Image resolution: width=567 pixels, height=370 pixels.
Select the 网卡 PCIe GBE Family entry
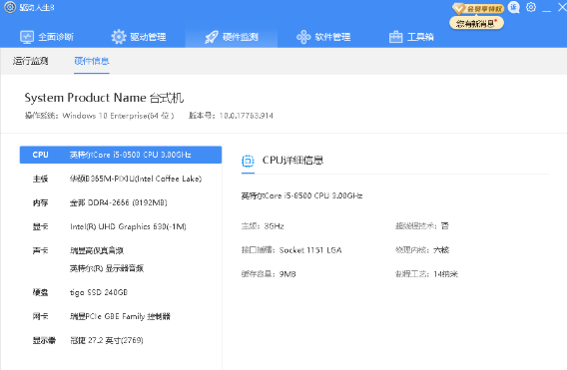tap(121, 316)
